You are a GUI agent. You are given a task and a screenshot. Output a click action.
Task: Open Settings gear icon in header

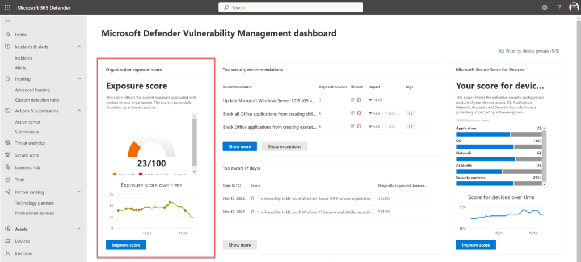tap(545, 7)
